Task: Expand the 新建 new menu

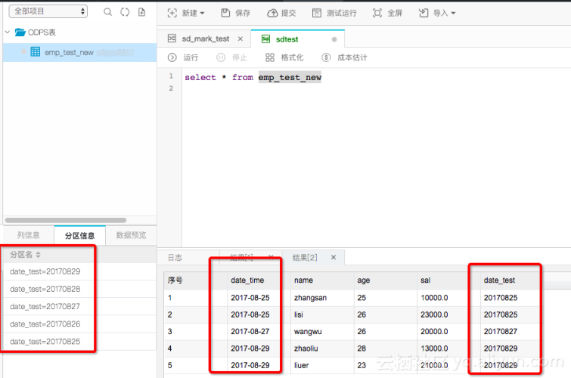Action: click(185, 13)
